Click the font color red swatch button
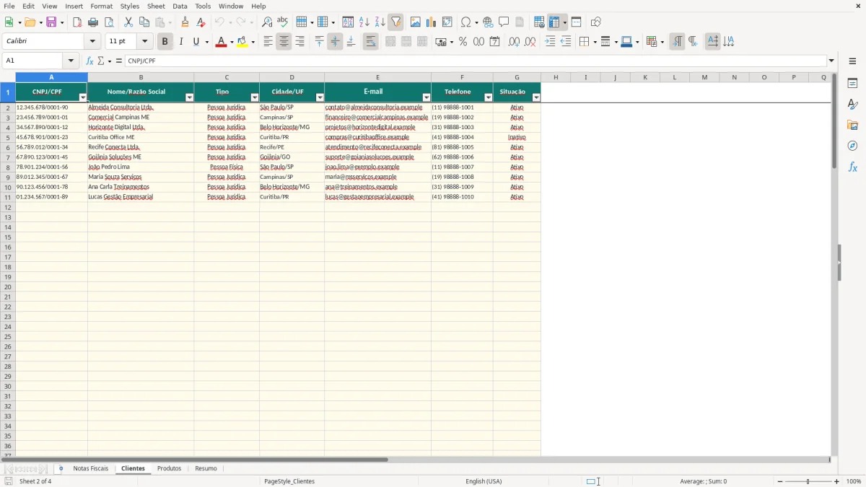The height and width of the screenshot is (487, 866). coord(221,42)
